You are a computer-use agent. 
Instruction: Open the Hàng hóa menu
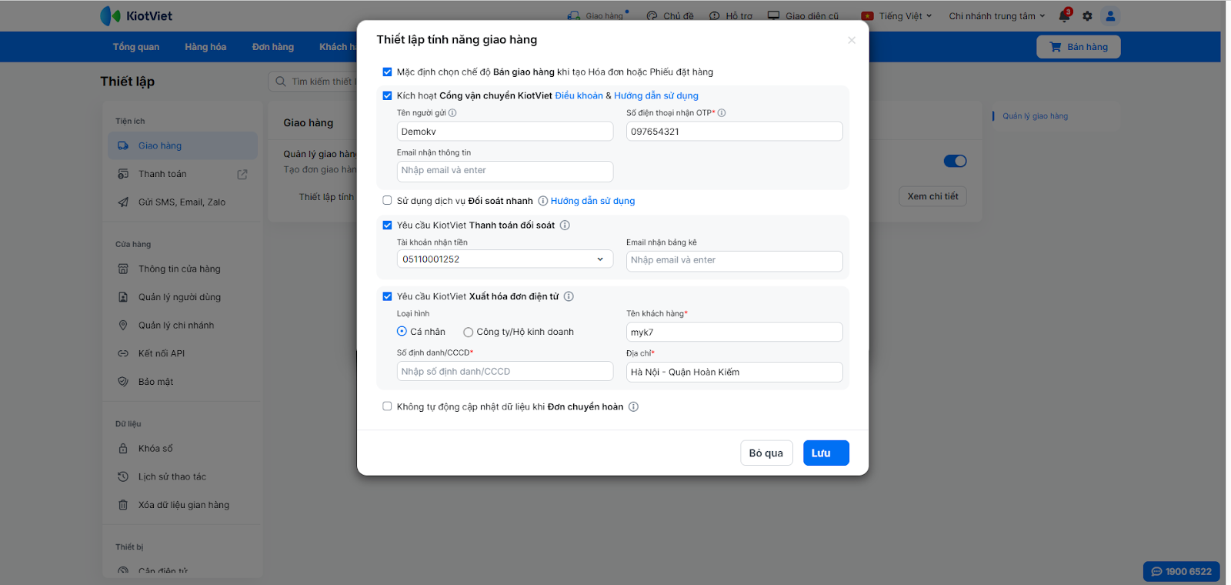[x=205, y=47]
